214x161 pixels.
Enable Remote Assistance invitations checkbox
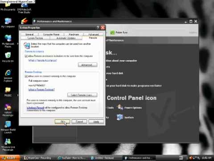tap(26, 56)
